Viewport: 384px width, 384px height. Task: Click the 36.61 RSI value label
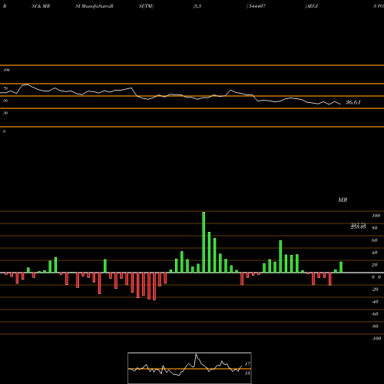353,102
